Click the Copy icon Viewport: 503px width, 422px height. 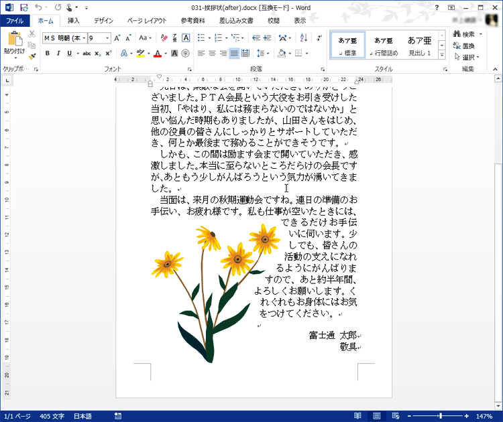click(32, 45)
